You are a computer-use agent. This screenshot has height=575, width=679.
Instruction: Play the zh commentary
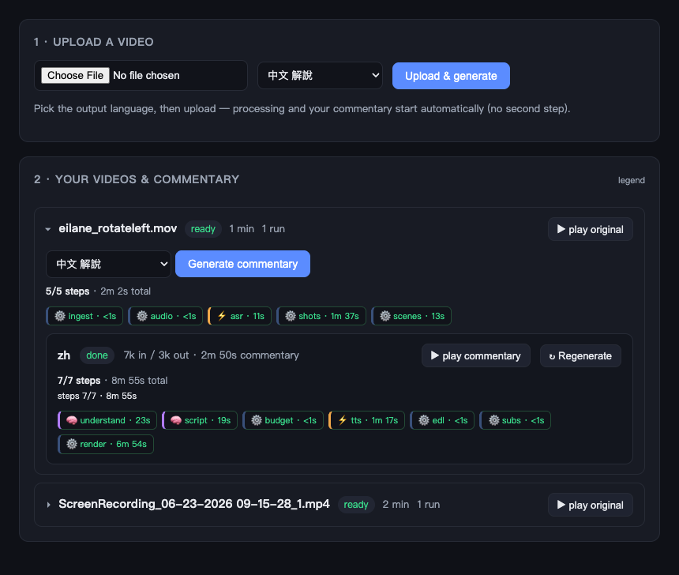pos(476,355)
